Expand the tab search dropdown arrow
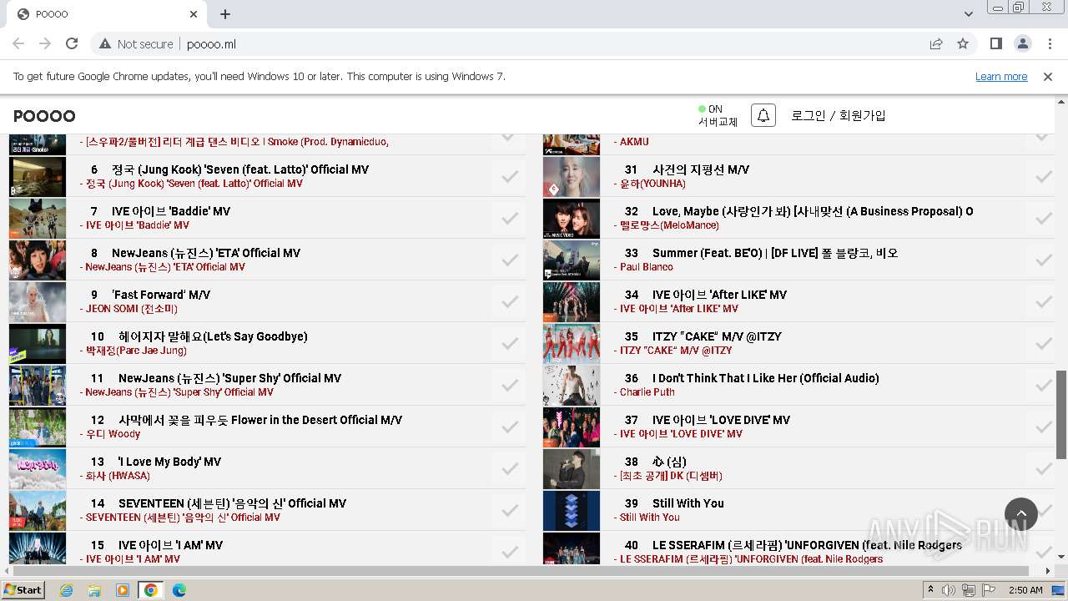Viewport: 1068px width, 601px height. 969,14
